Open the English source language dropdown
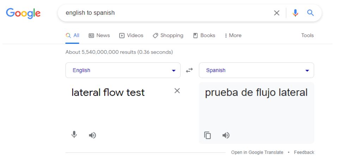 tap(123, 70)
